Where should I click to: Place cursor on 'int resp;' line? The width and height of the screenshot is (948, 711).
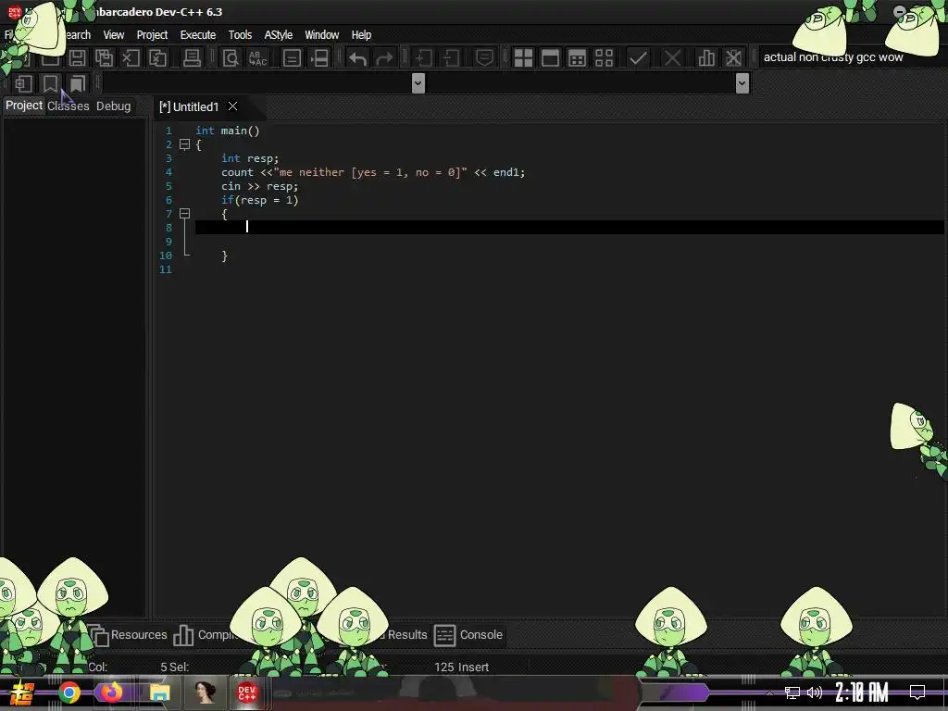pos(250,158)
